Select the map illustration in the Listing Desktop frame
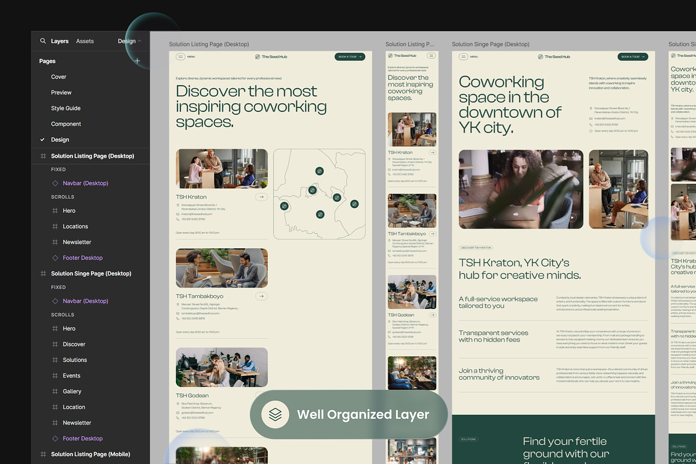 (x=320, y=194)
